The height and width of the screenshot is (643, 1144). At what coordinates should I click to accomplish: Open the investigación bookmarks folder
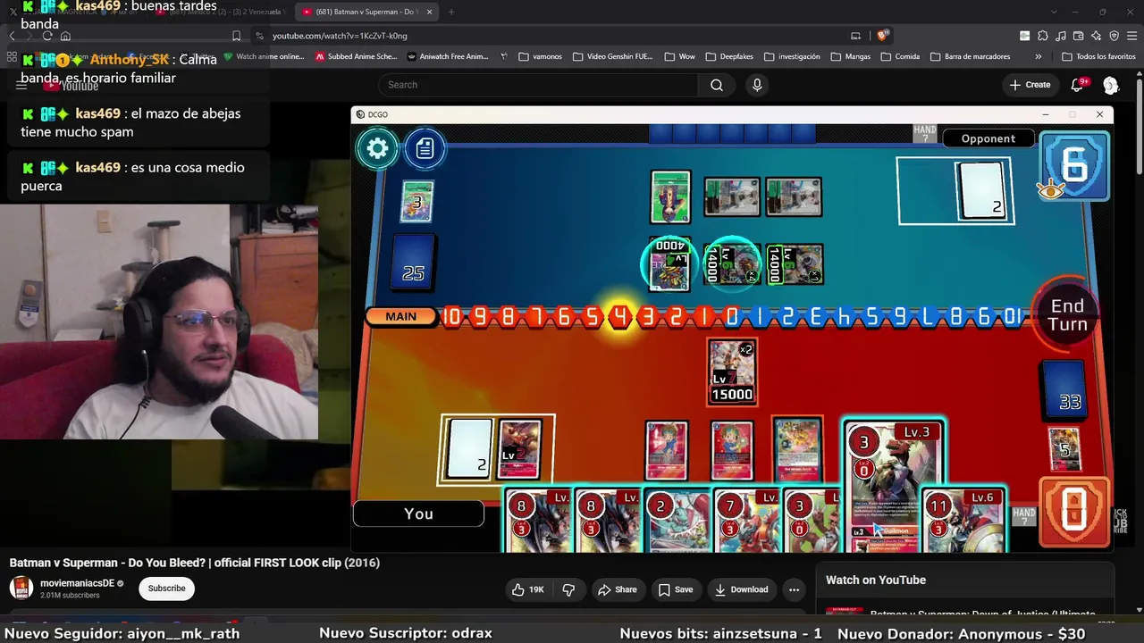(x=792, y=56)
